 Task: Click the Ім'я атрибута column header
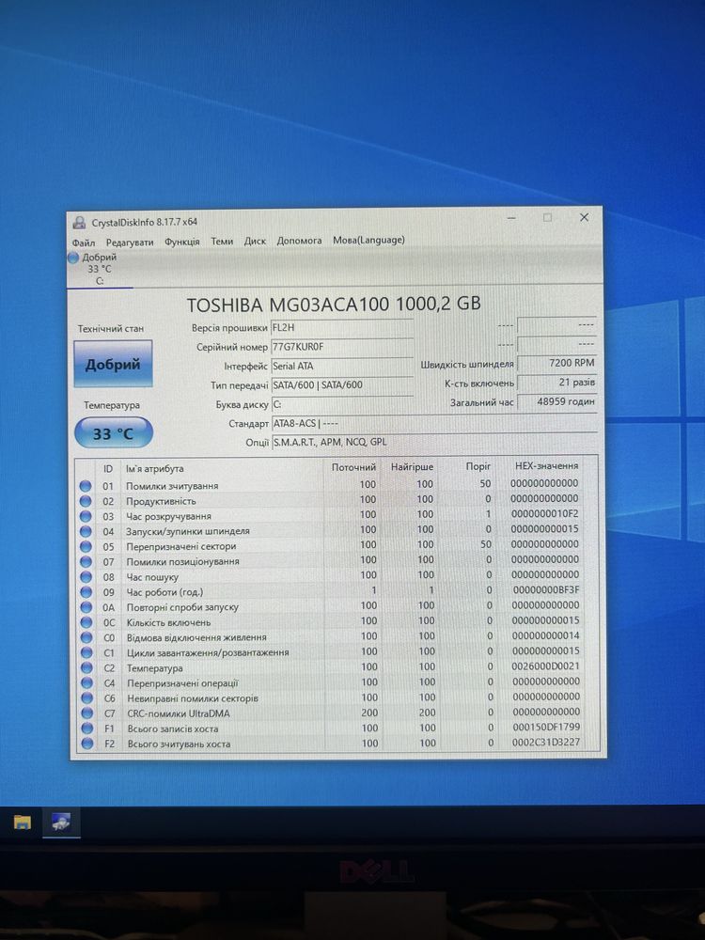(x=155, y=469)
